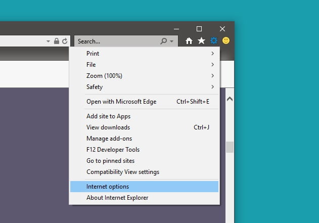Expand the Zoom (100%) submenu arrow

213,76
